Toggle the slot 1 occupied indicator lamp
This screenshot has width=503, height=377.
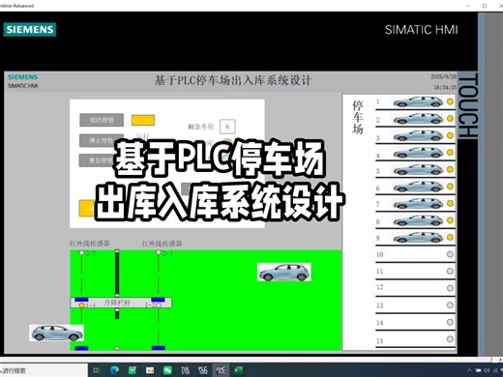pyautogui.click(x=450, y=101)
